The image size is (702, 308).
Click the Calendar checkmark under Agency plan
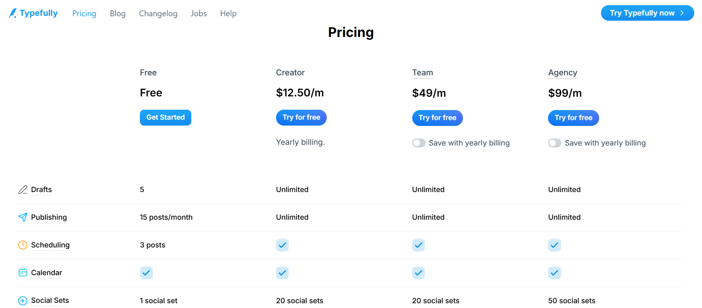tap(554, 273)
